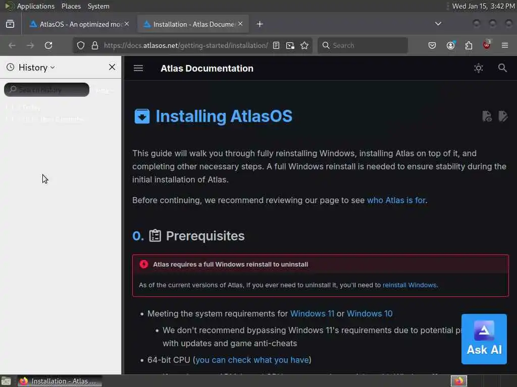This screenshot has height=387, width=517.
Task: Follow the 'reinstall Windows' link
Action: coord(409,285)
